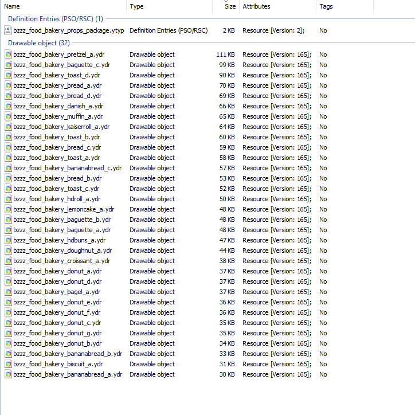
Task: Select the bzzz_food_bakery_doughnut_a.ydr file name
Action: [62, 250]
